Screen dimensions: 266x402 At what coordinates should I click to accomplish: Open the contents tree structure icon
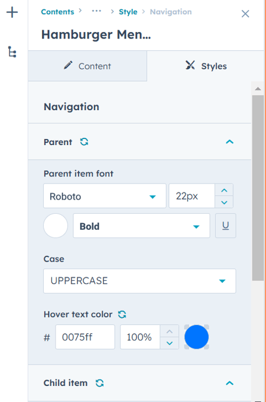(12, 52)
